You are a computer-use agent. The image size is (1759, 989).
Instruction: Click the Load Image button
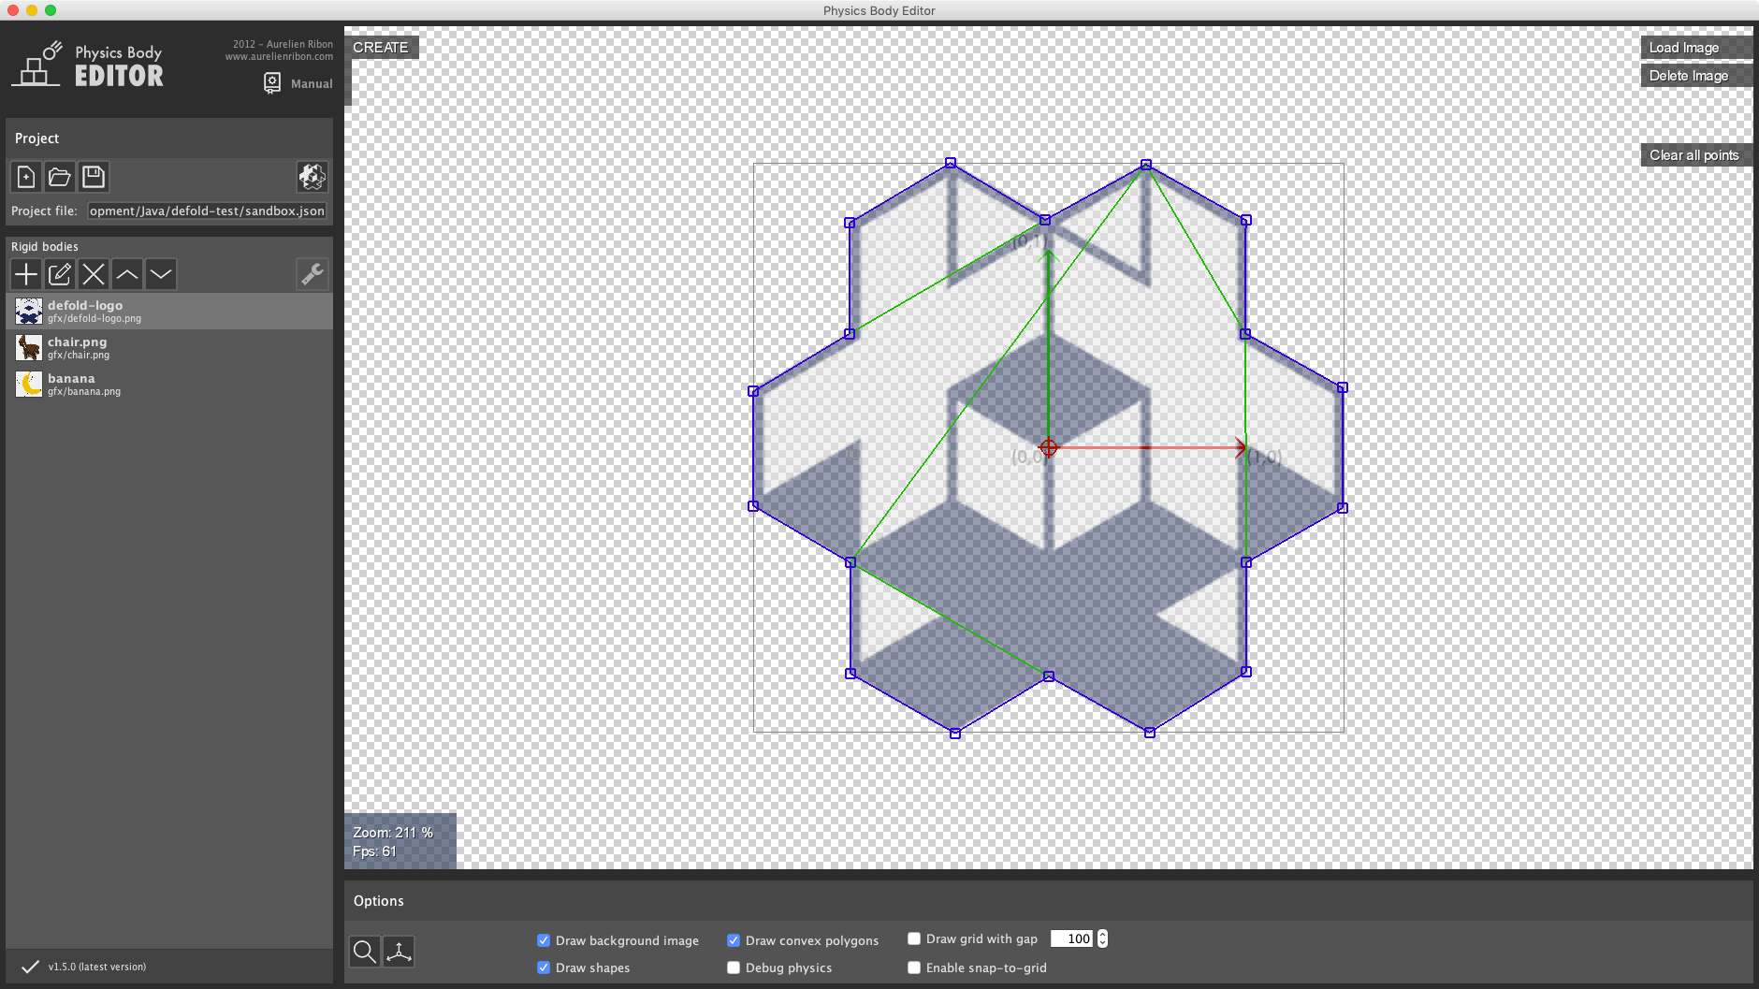(x=1695, y=48)
